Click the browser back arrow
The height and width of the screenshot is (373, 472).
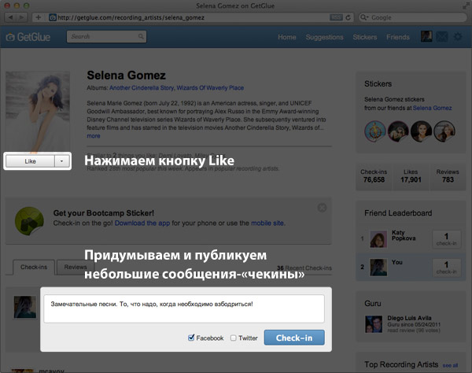click(x=10, y=17)
